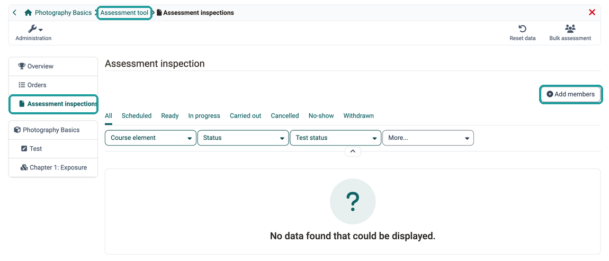Screen dimensions: 609x261
Task: Open Bulk assessment
Action: point(570,33)
